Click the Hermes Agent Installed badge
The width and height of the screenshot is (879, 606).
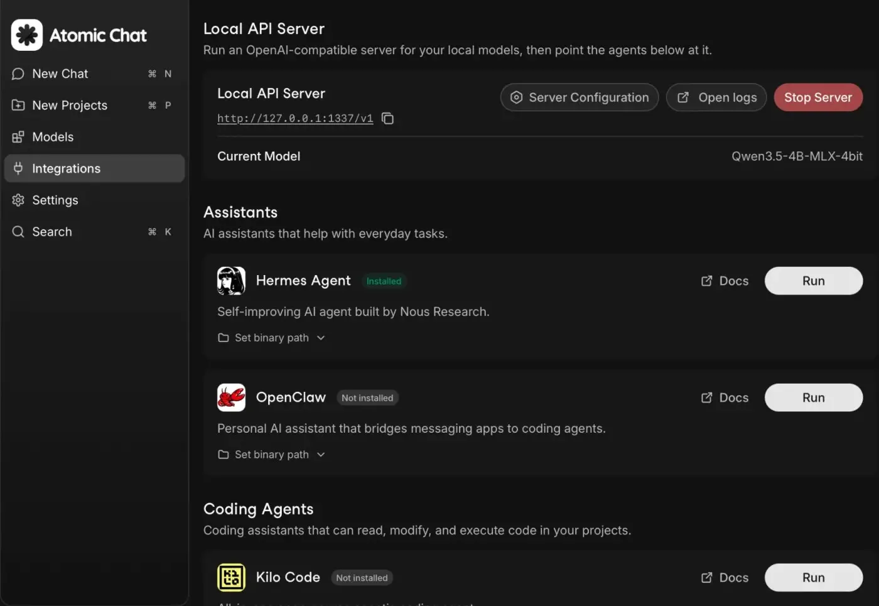384,281
